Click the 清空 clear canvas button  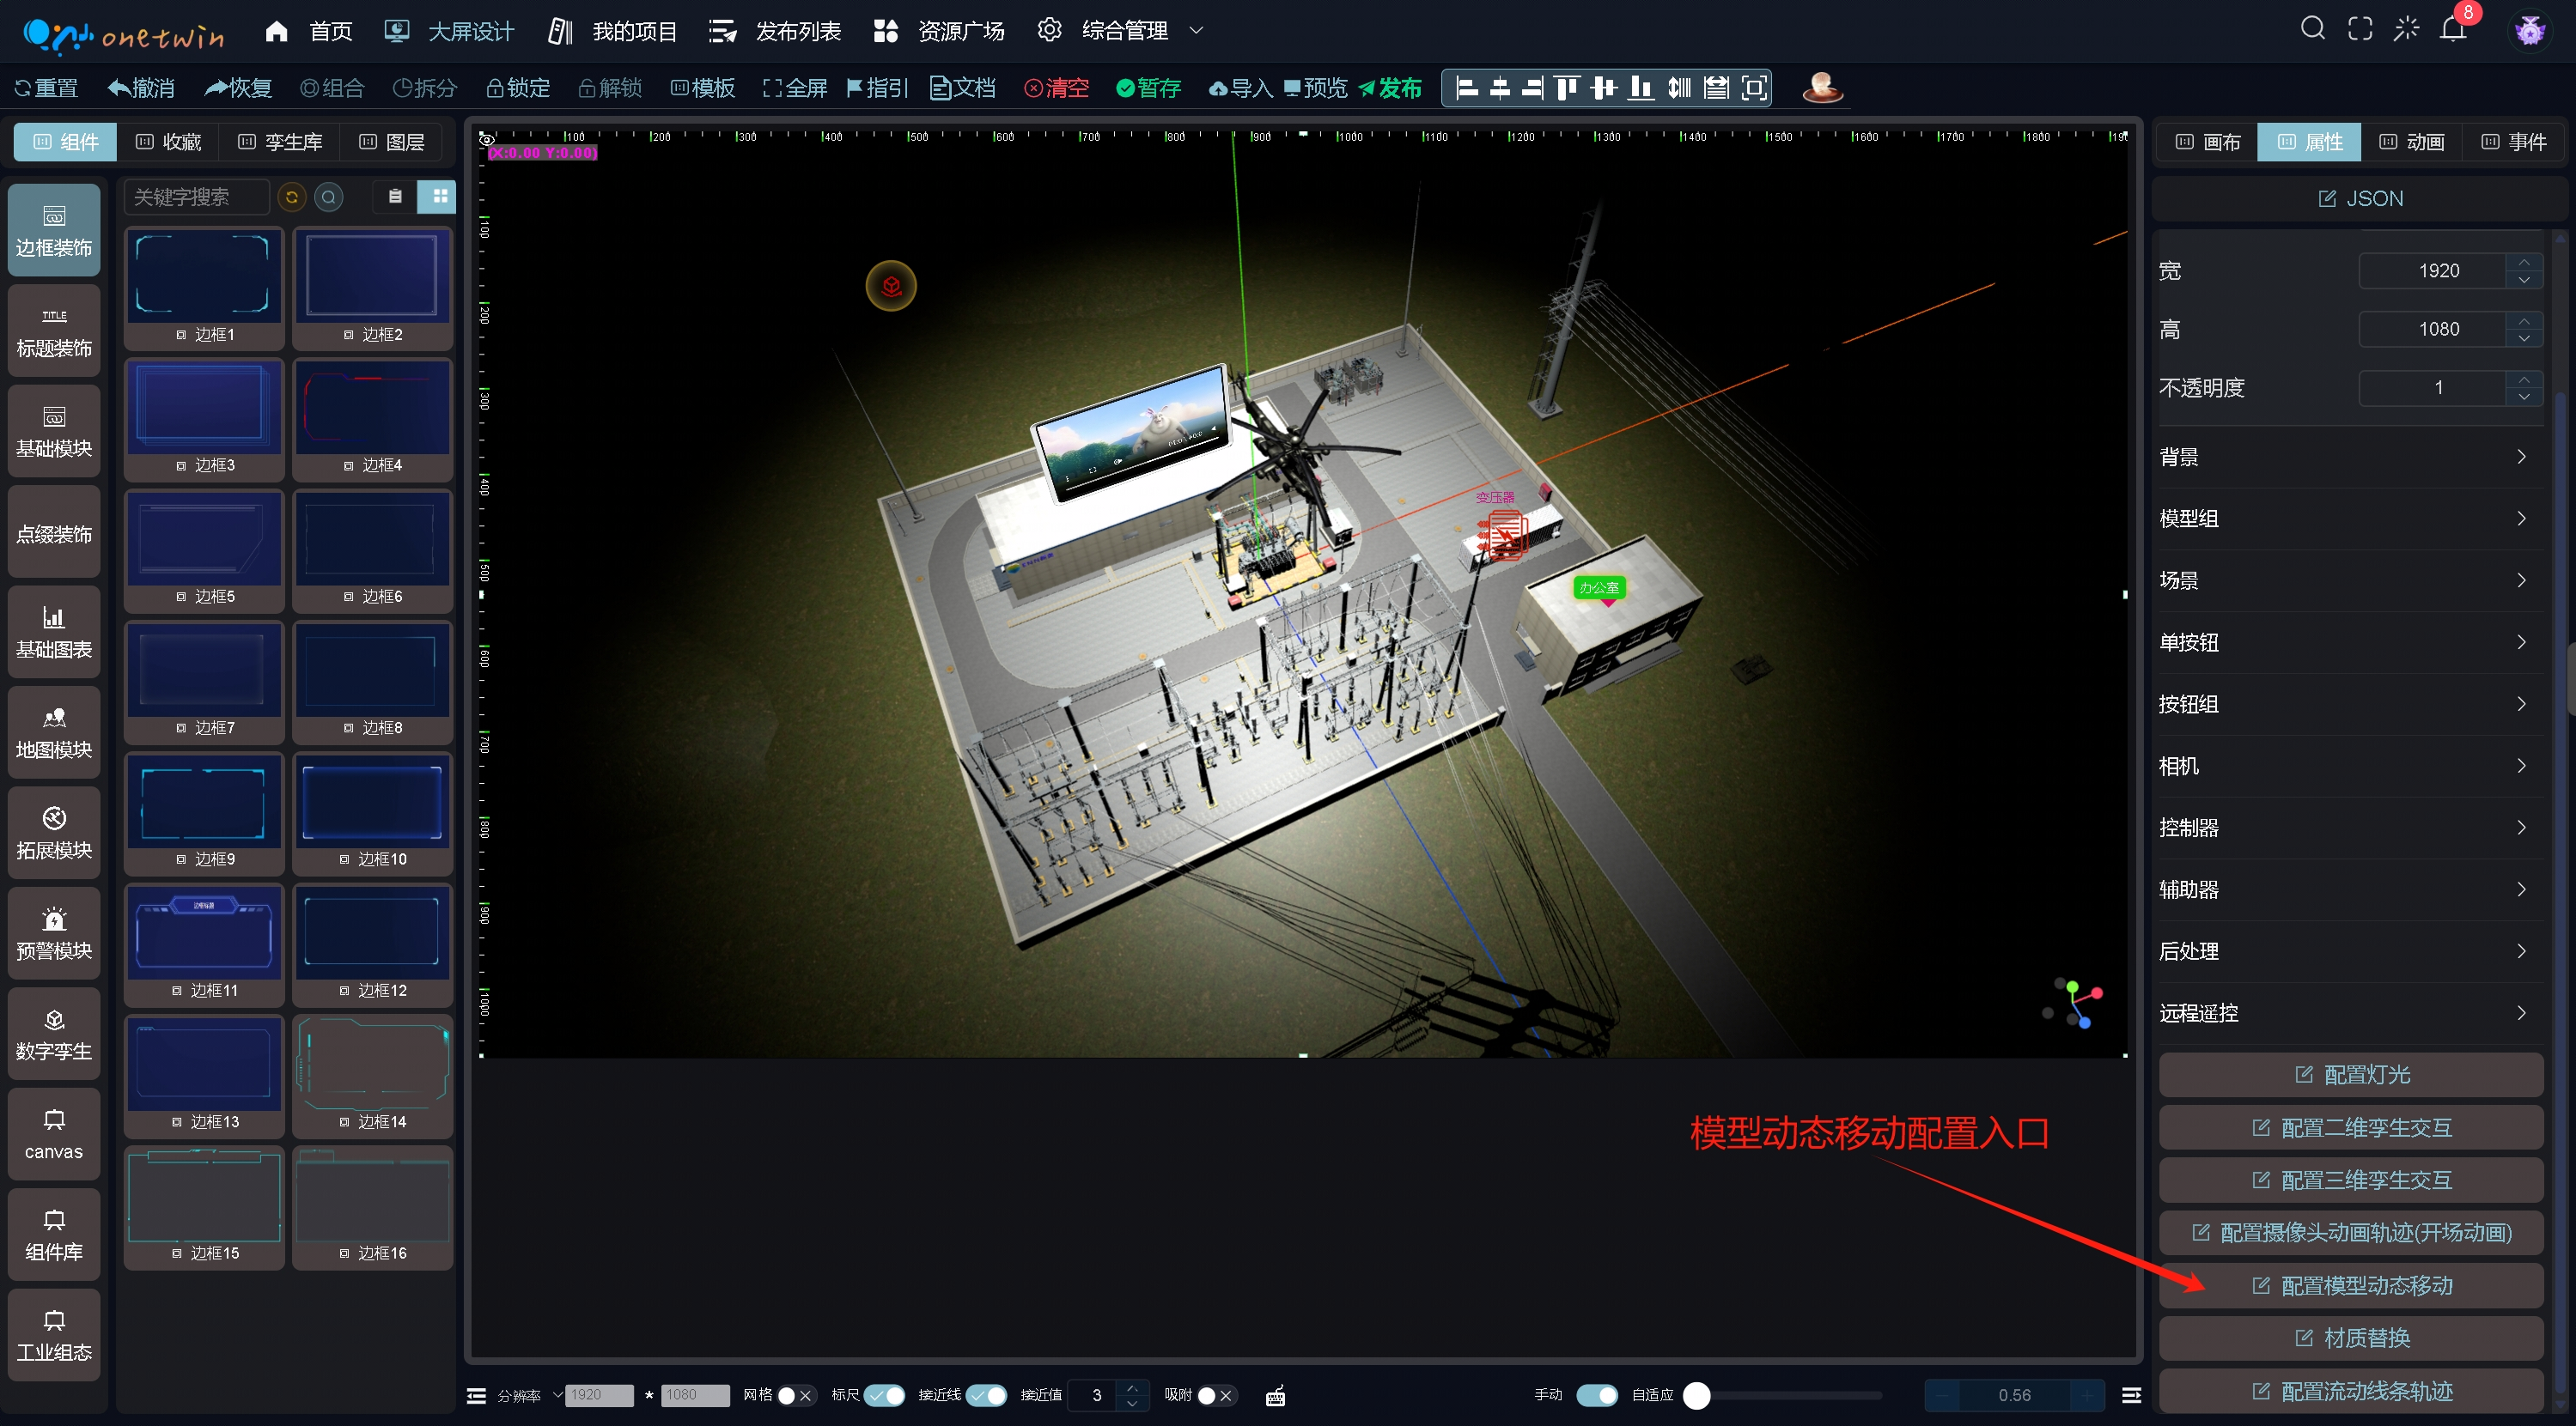[x=1056, y=88]
